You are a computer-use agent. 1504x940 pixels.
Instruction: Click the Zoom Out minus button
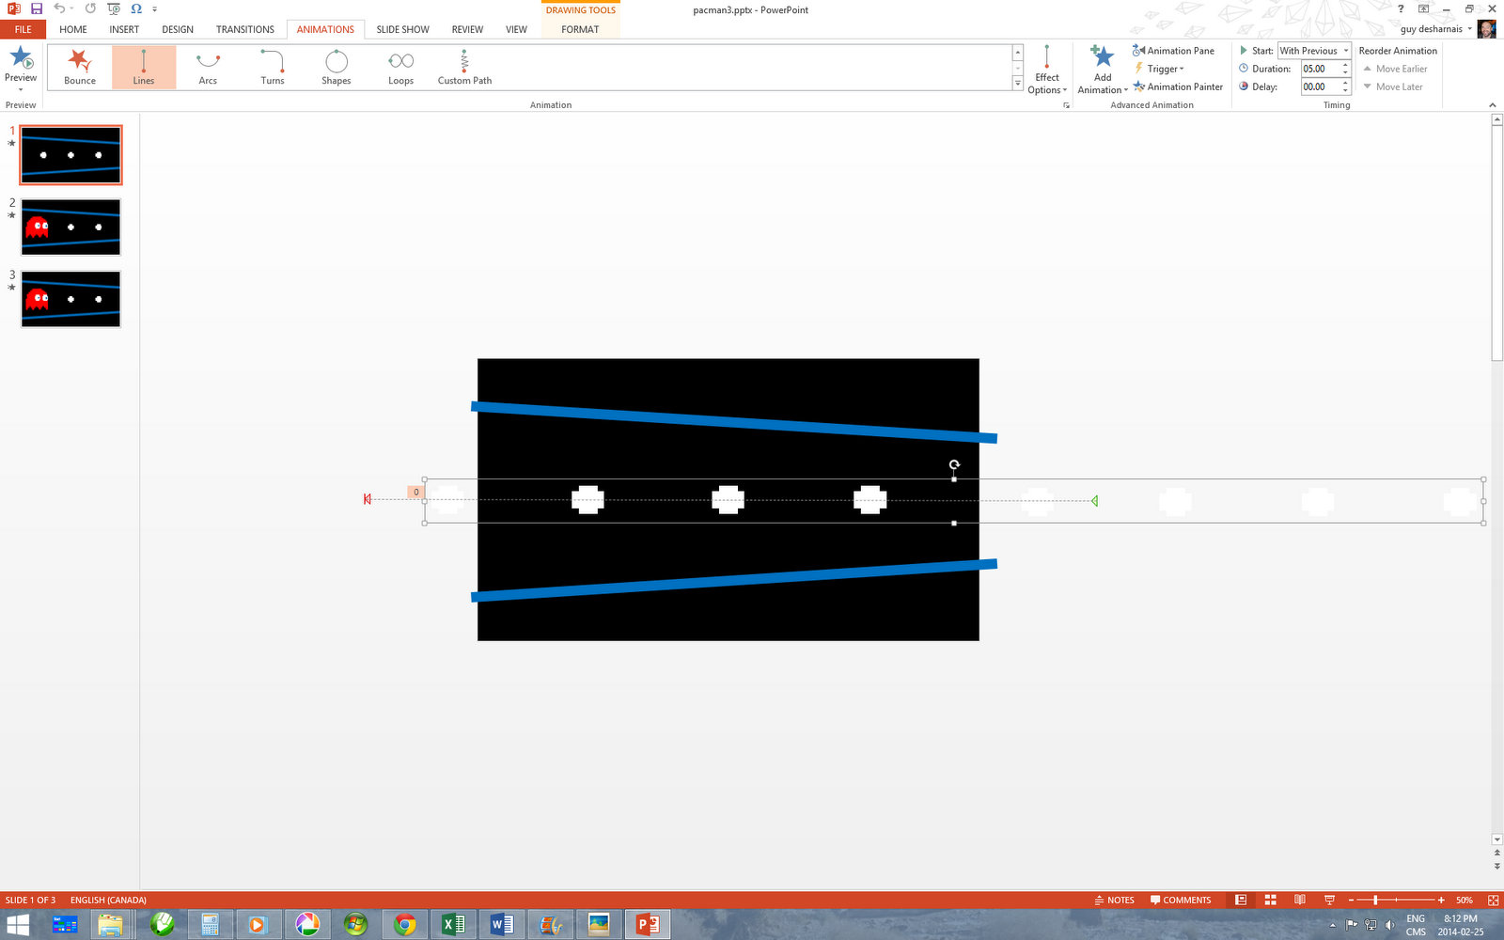[1351, 900]
